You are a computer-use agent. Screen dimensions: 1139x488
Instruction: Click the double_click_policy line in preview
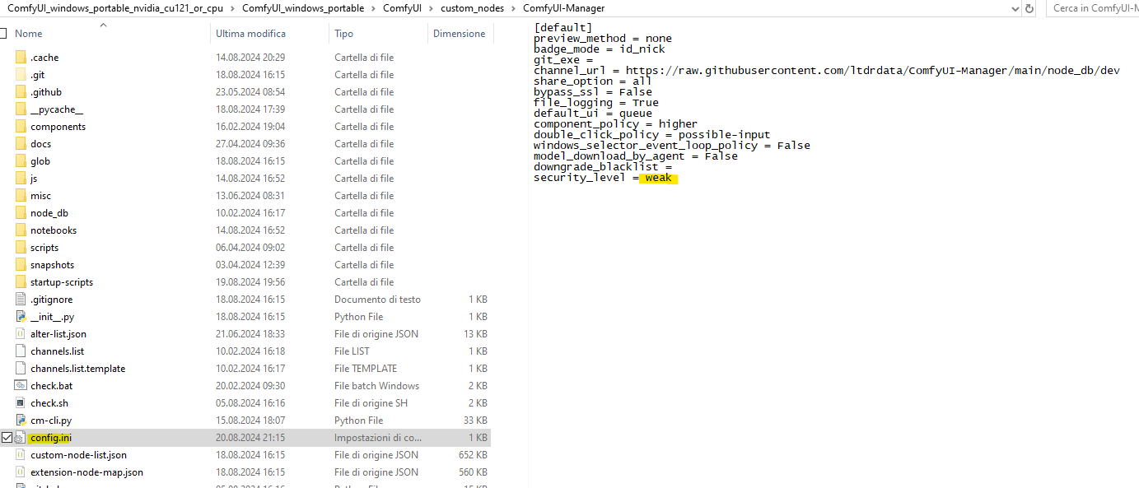click(x=652, y=135)
